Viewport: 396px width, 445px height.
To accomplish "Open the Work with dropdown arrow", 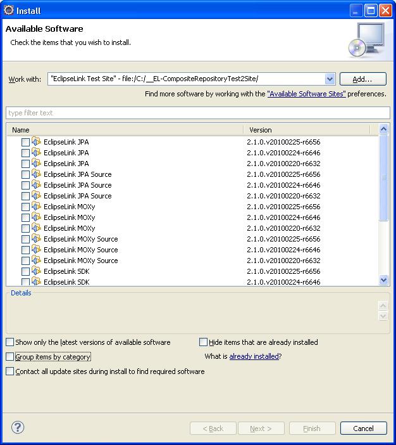I will 330,79.
